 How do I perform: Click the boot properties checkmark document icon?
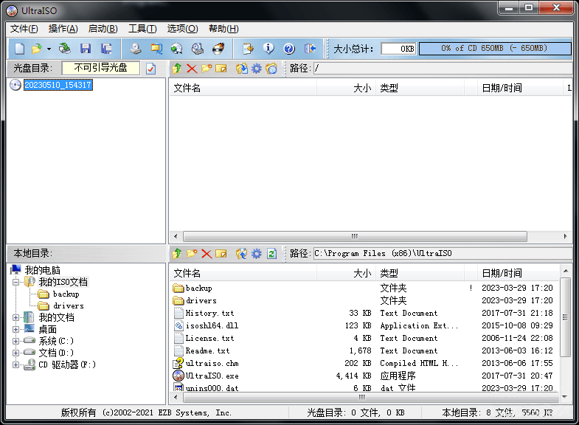150,69
